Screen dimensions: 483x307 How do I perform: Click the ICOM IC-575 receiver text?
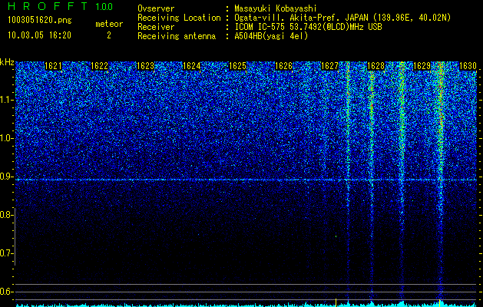(308, 27)
